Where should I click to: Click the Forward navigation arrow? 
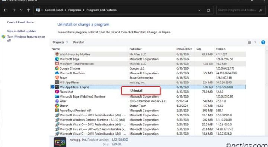[14, 10]
